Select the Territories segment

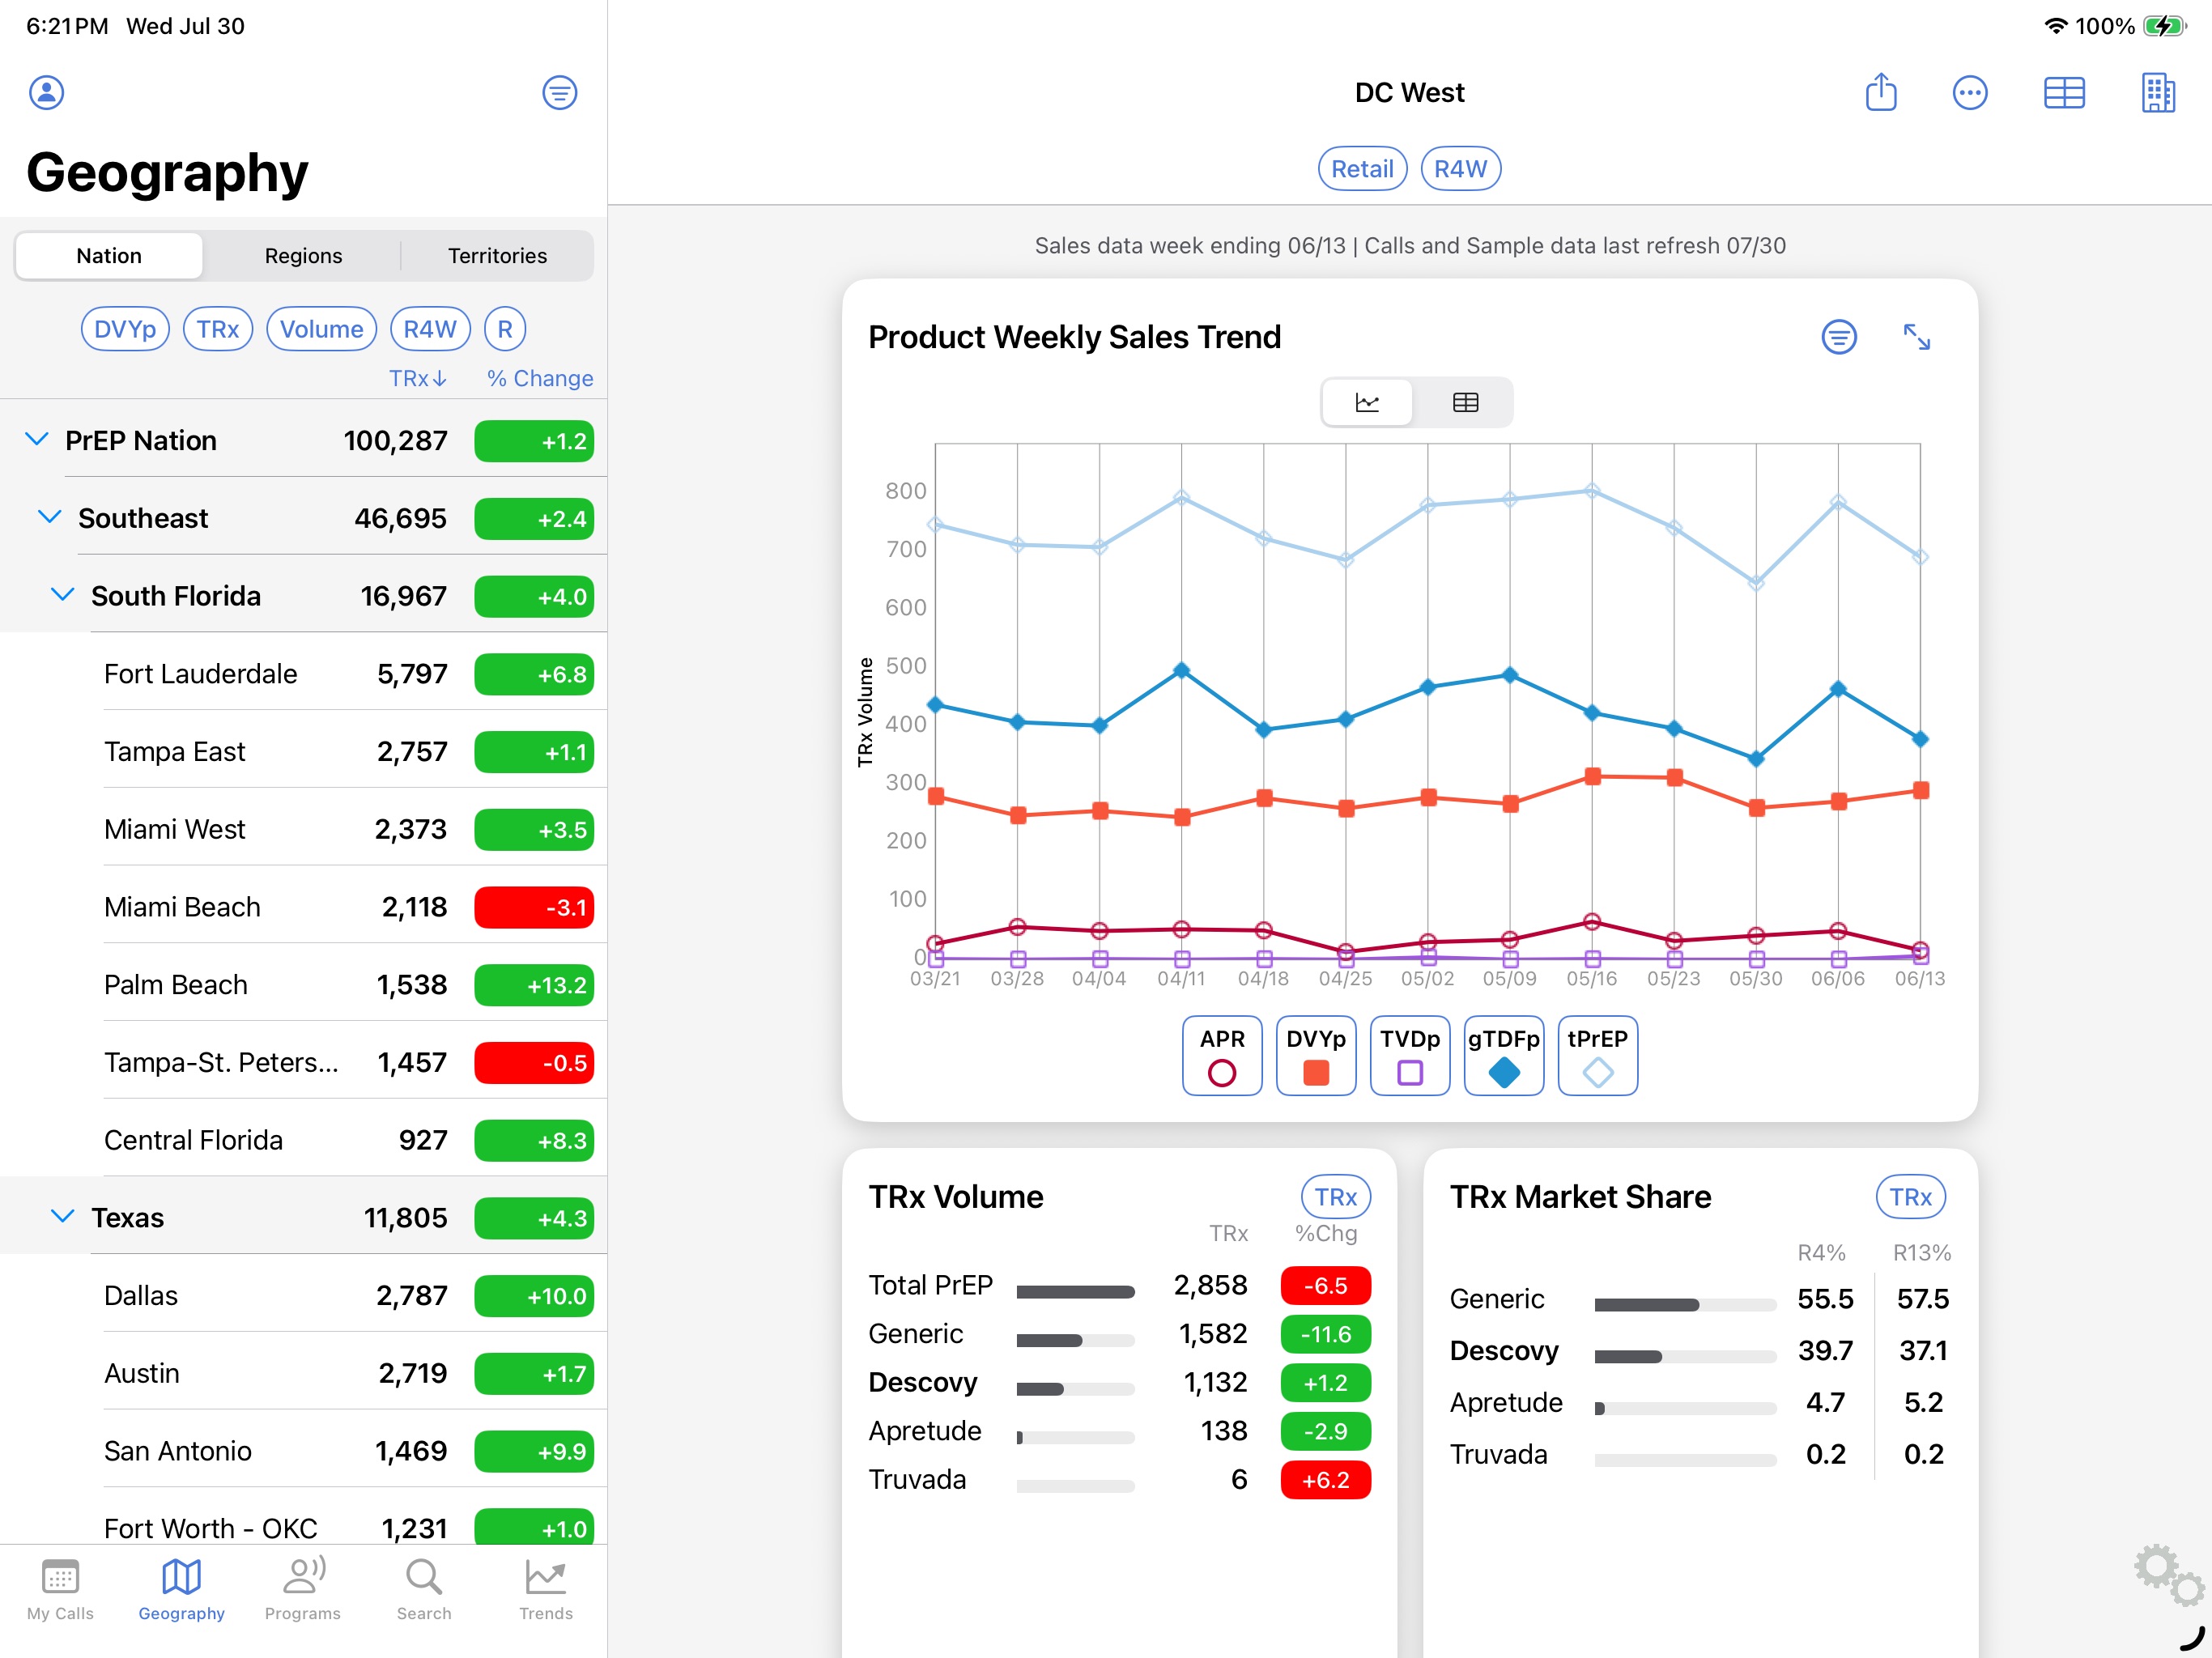click(x=497, y=256)
